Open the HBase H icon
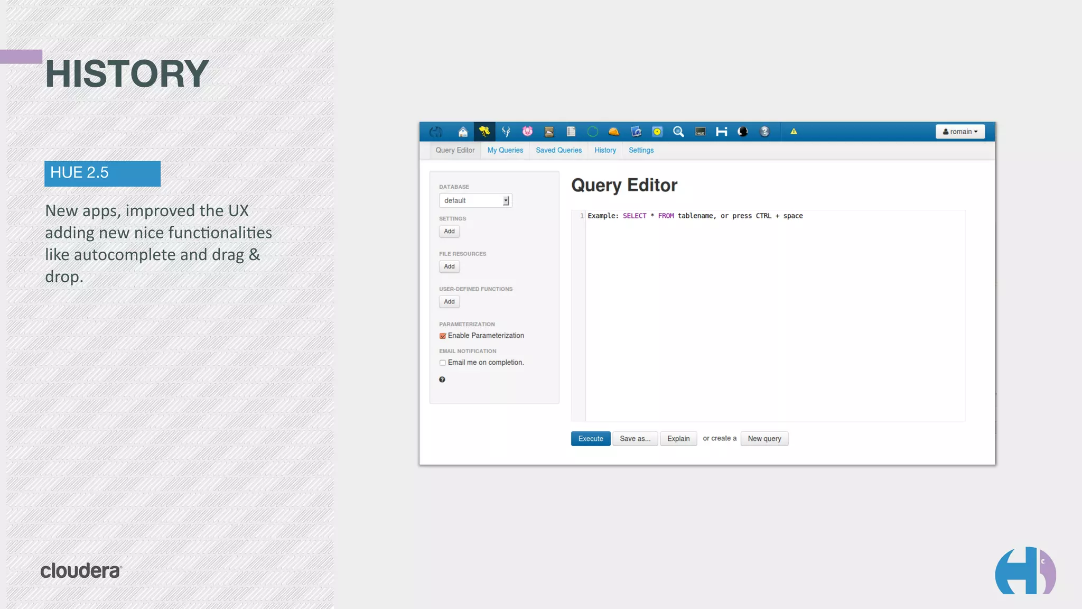This screenshot has width=1082, height=609. [x=722, y=132]
